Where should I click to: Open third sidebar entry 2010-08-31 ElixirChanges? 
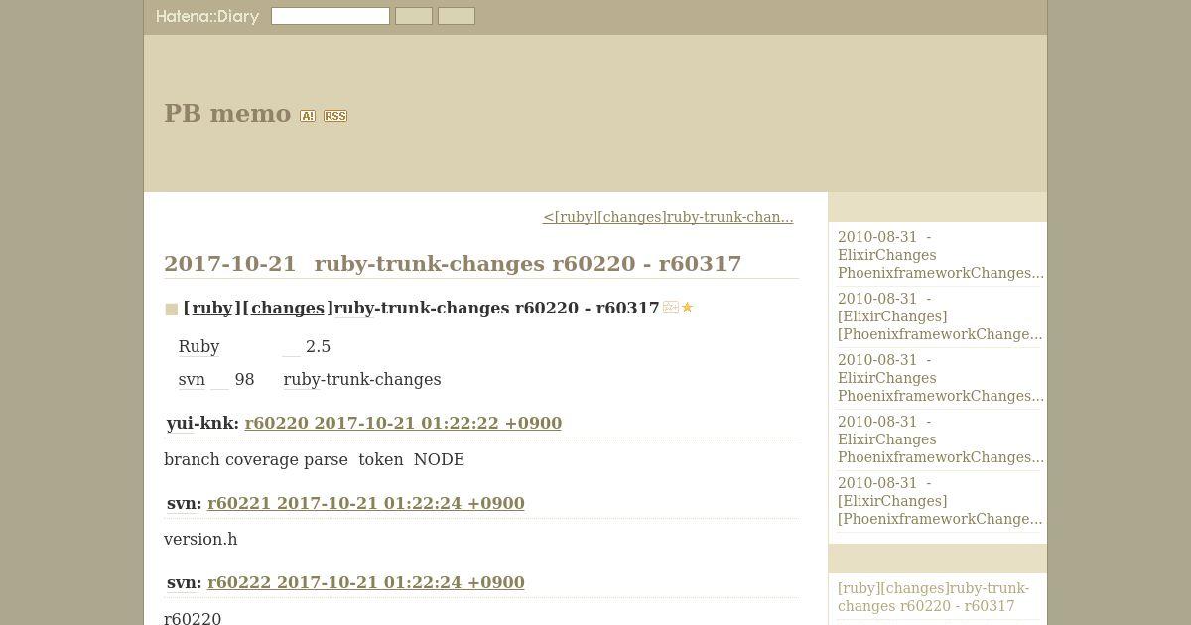pos(938,378)
